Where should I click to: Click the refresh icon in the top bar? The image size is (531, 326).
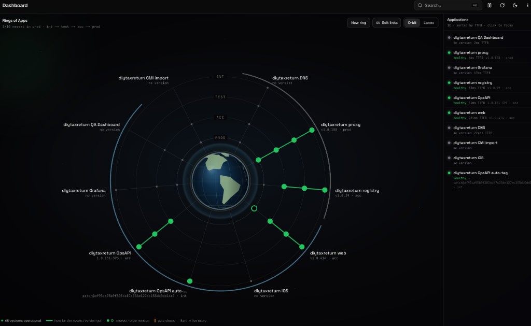(502, 5)
